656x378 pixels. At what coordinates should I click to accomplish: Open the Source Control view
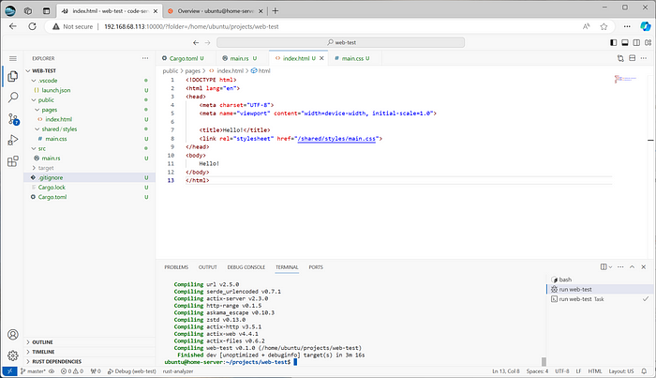13,119
